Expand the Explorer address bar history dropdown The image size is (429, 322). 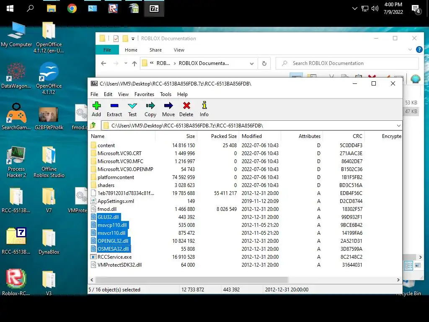pos(252,64)
